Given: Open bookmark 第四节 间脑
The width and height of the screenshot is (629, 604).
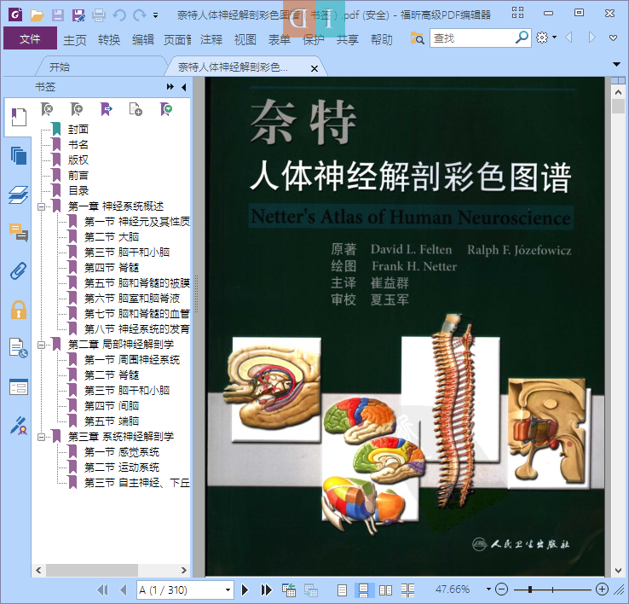Looking at the screenshot, I should [112, 406].
